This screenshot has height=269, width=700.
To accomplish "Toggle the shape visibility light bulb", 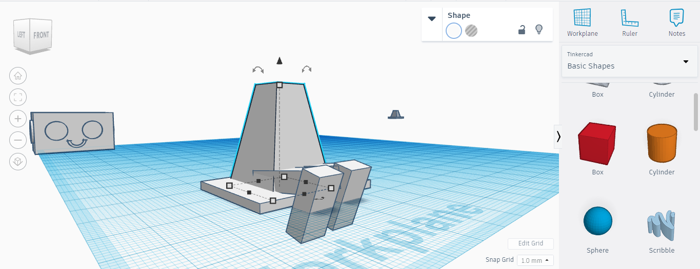I will click(539, 30).
